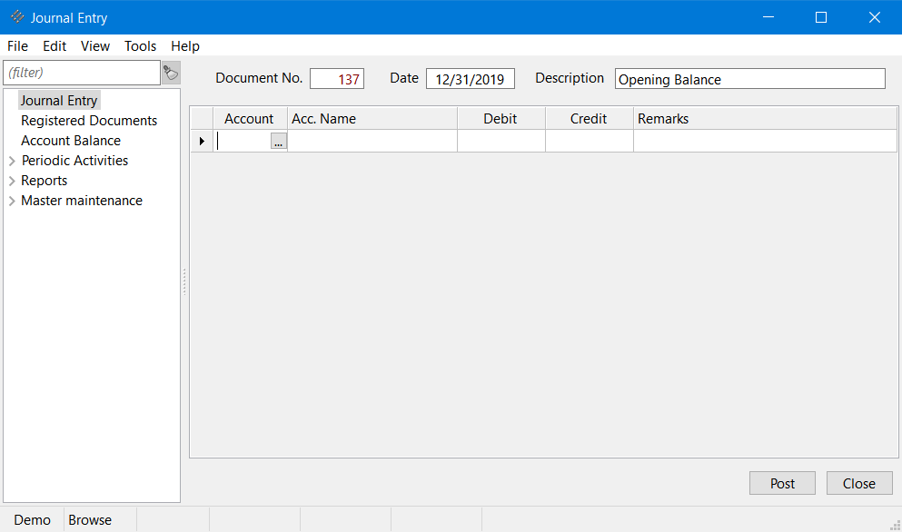Click the Date input field
Viewport: 902px width, 532px height.
click(470, 79)
